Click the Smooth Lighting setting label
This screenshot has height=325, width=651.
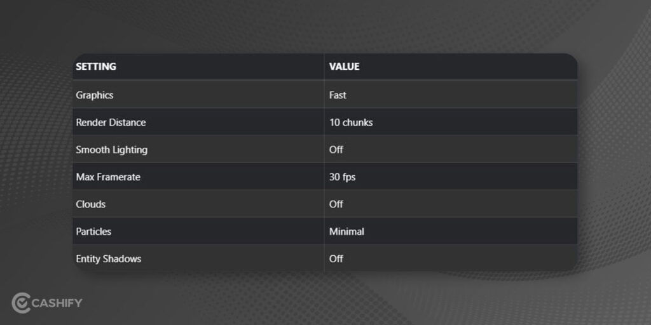[112, 150]
